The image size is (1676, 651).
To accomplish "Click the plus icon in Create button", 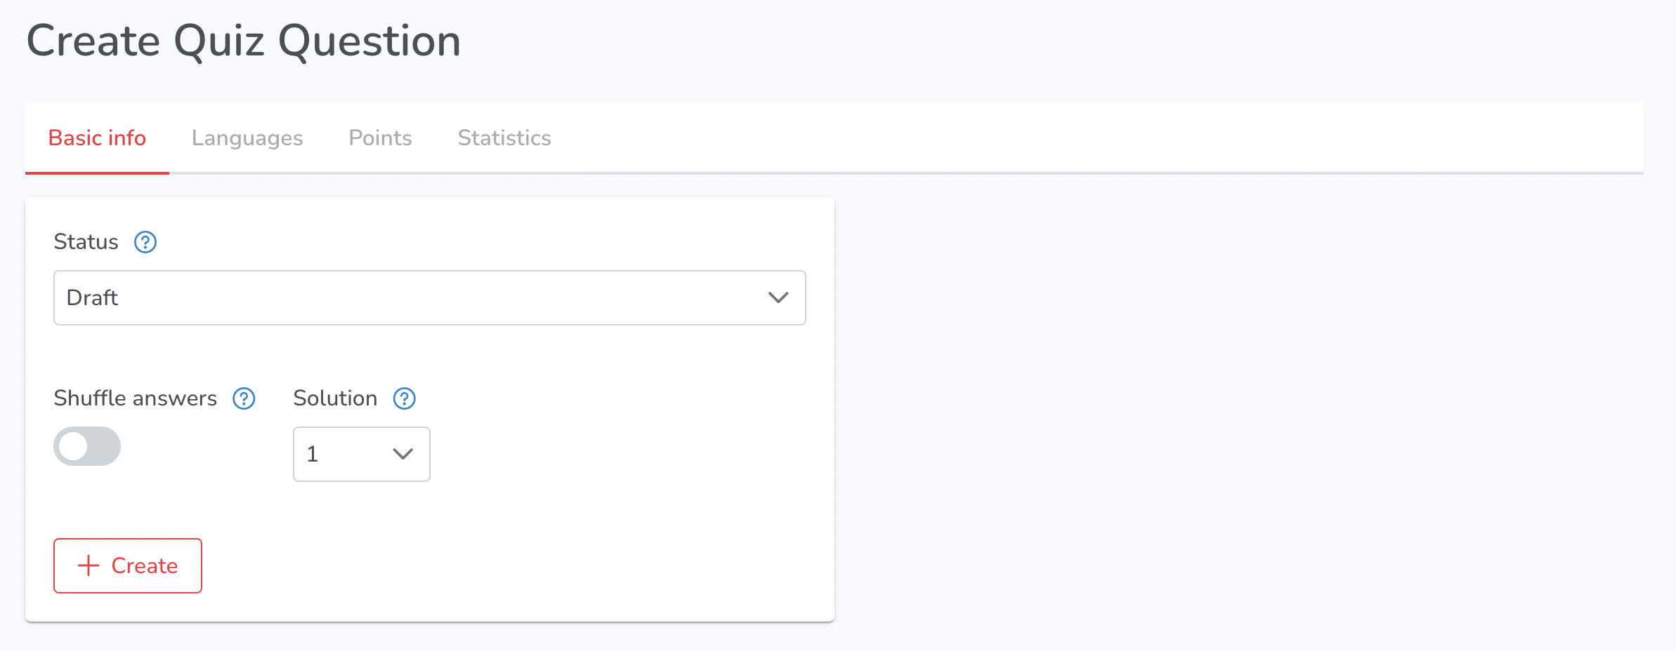I will (x=89, y=565).
